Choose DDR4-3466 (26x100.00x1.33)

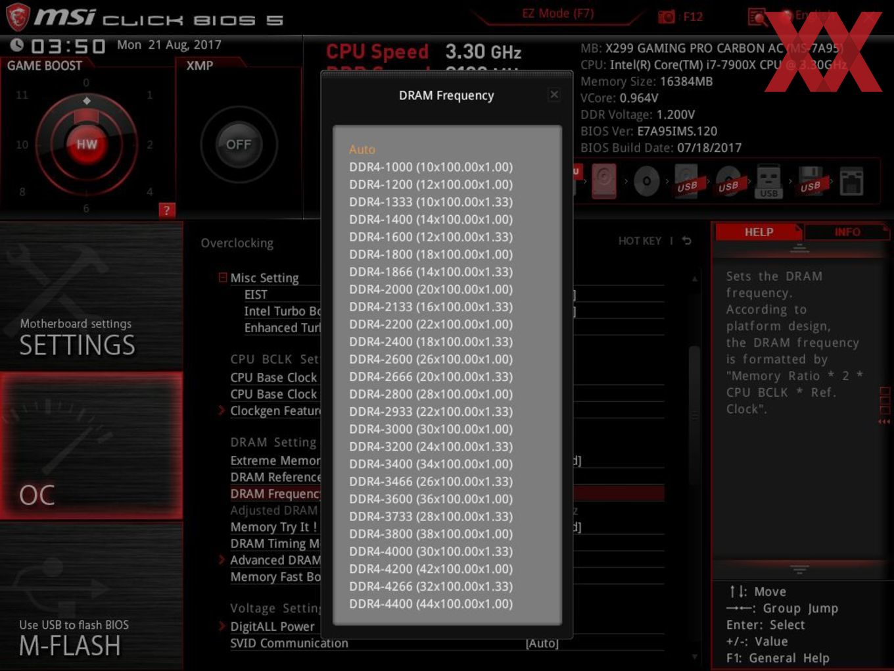pos(431,482)
